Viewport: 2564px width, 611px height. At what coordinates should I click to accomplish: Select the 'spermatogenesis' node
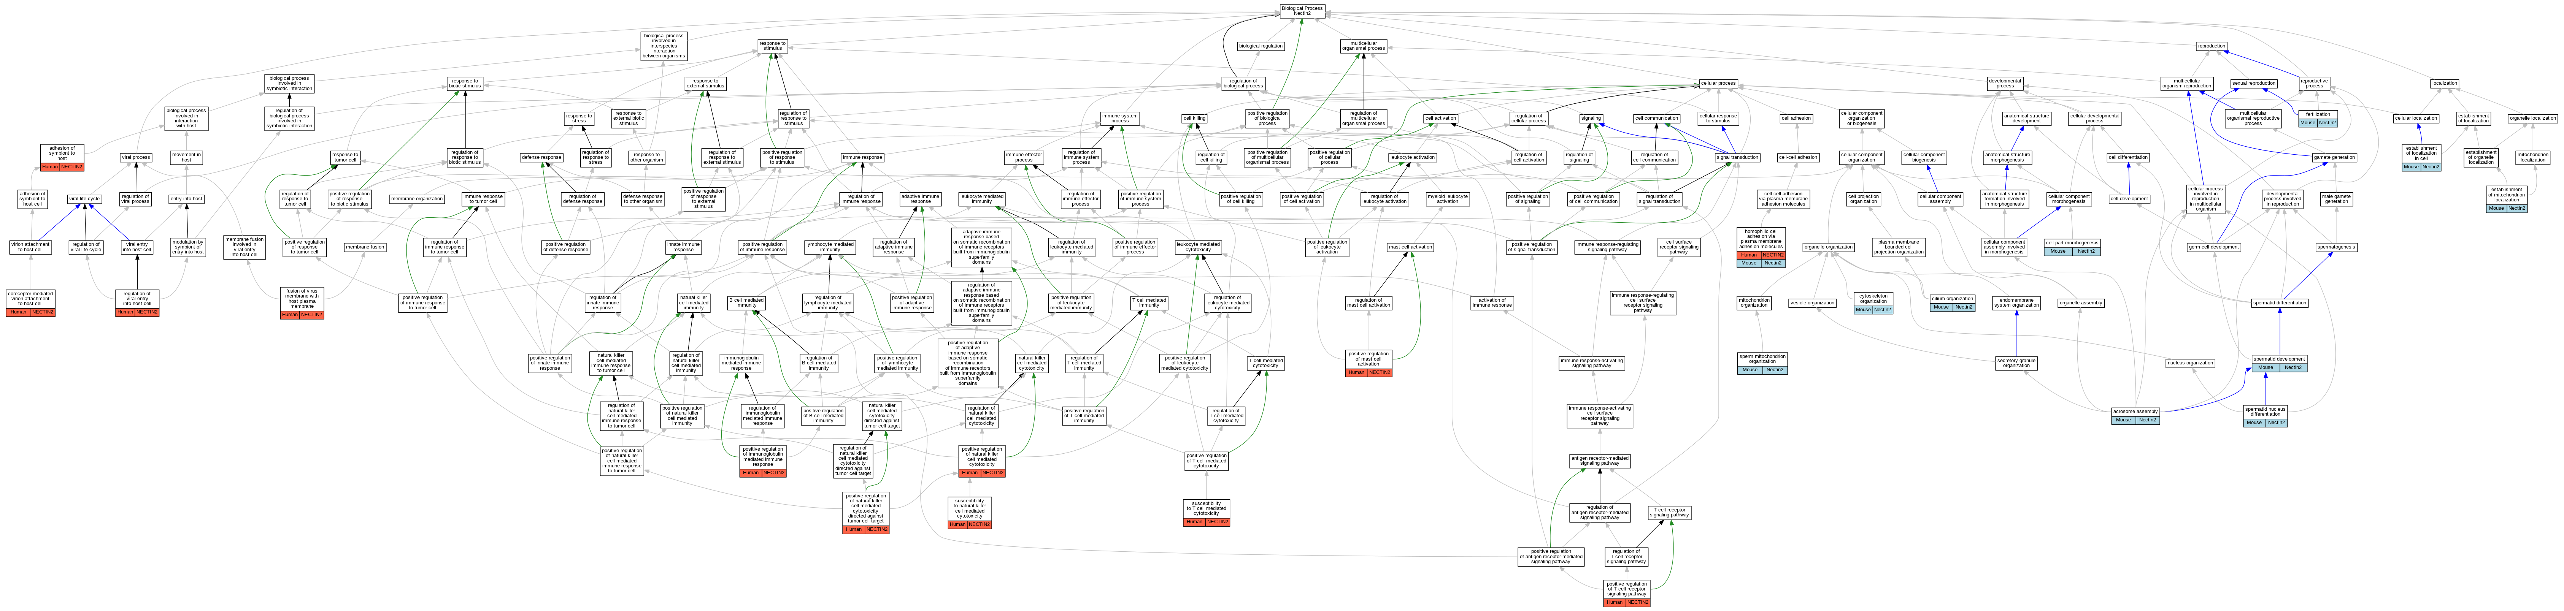click(x=2336, y=247)
